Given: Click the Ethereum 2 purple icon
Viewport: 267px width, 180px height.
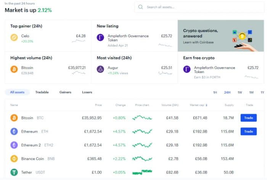Looking at the screenshot, I should [14, 145].
